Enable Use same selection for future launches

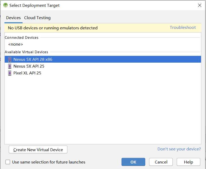tap(8, 162)
